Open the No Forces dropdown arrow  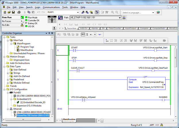coord(22,21)
